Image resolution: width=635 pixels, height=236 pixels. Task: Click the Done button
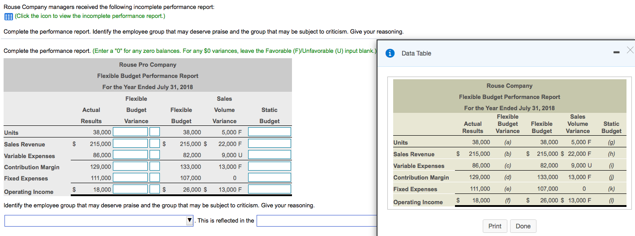[x=523, y=226]
